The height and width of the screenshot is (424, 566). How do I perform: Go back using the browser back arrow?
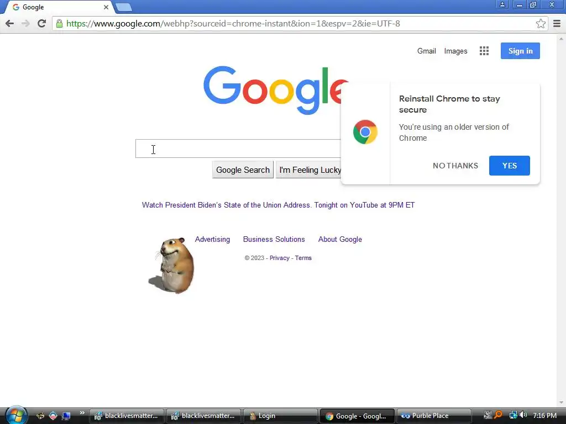[10, 23]
